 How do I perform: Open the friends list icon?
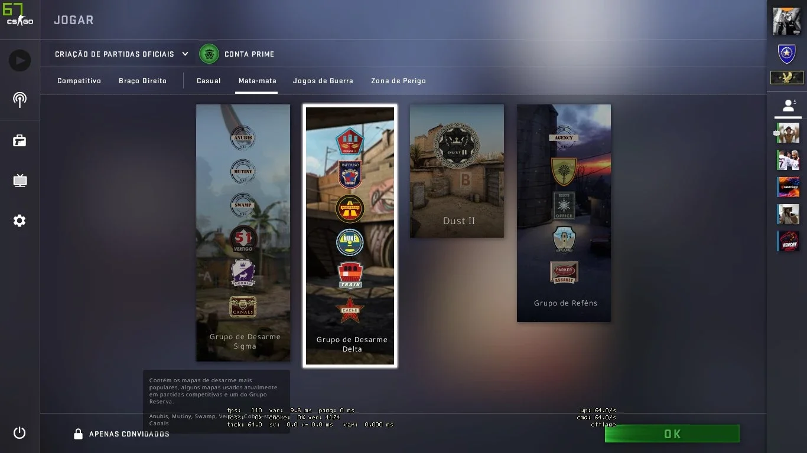click(x=788, y=106)
